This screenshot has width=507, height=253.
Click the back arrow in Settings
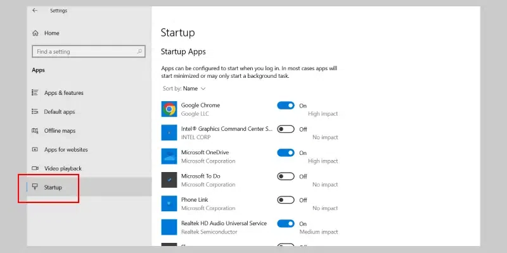[x=34, y=11]
